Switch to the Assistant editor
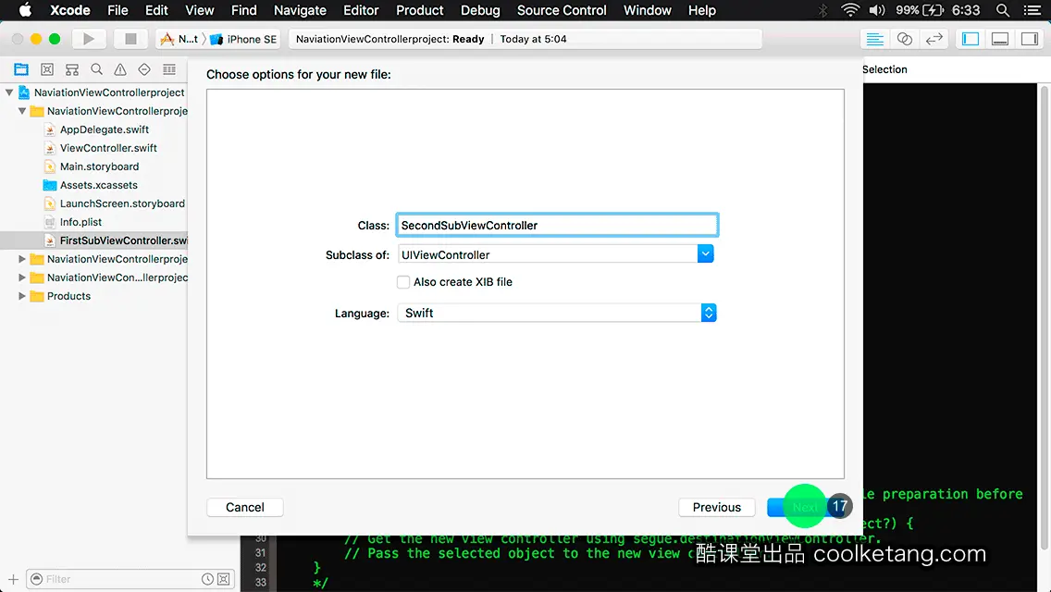This screenshot has height=592, width=1051. pyautogui.click(x=904, y=39)
